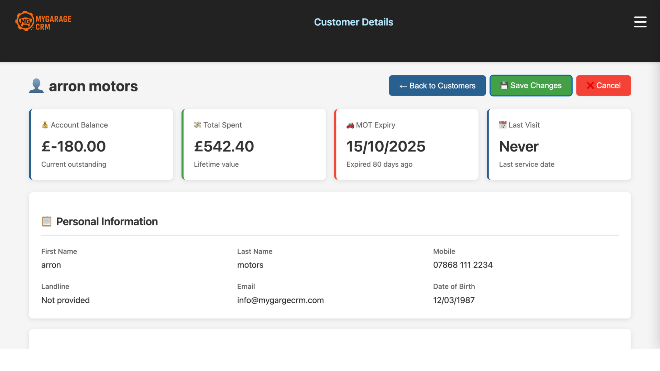Select the mobile number 07868 111 2234

(463, 265)
